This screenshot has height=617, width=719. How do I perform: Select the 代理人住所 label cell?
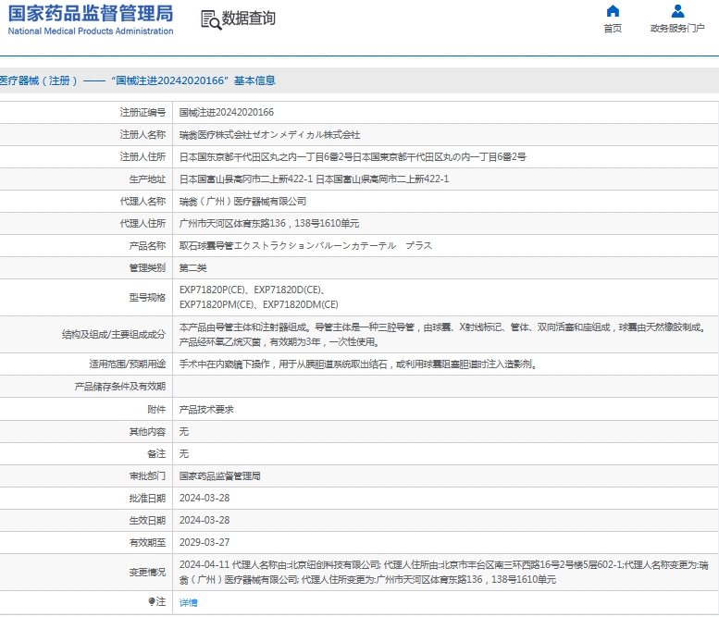click(x=143, y=223)
